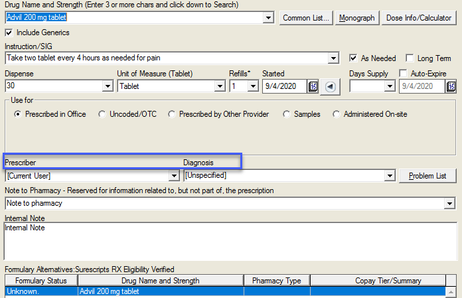Check the Auto-Expire checkbox
Image resolution: width=462 pixels, height=298 pixels.
[x=404, y=74]
